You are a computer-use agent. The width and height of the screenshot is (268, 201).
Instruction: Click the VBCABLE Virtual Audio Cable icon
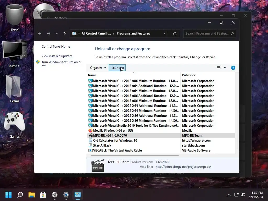[x=90, y=150]
